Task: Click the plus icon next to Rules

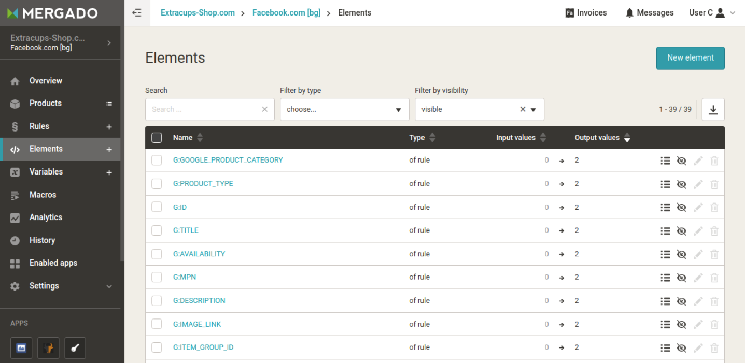Action: pos(109,127)
